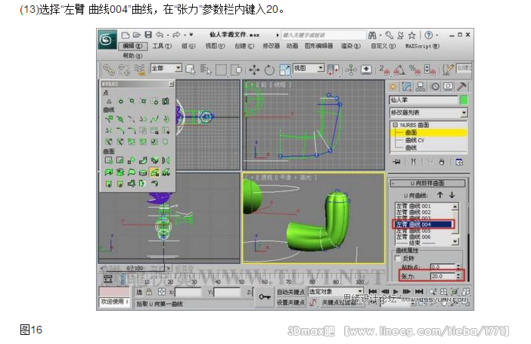Click the Open file folder icon
Viewport: 531px width, 344px height.
point(136,35)
